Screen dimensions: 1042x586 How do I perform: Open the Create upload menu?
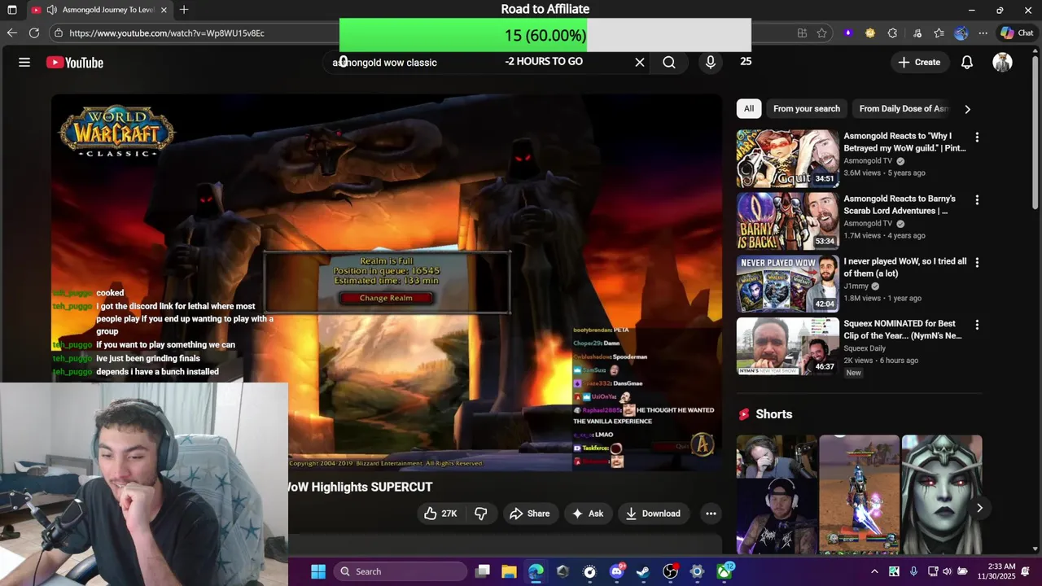point(919,62)
